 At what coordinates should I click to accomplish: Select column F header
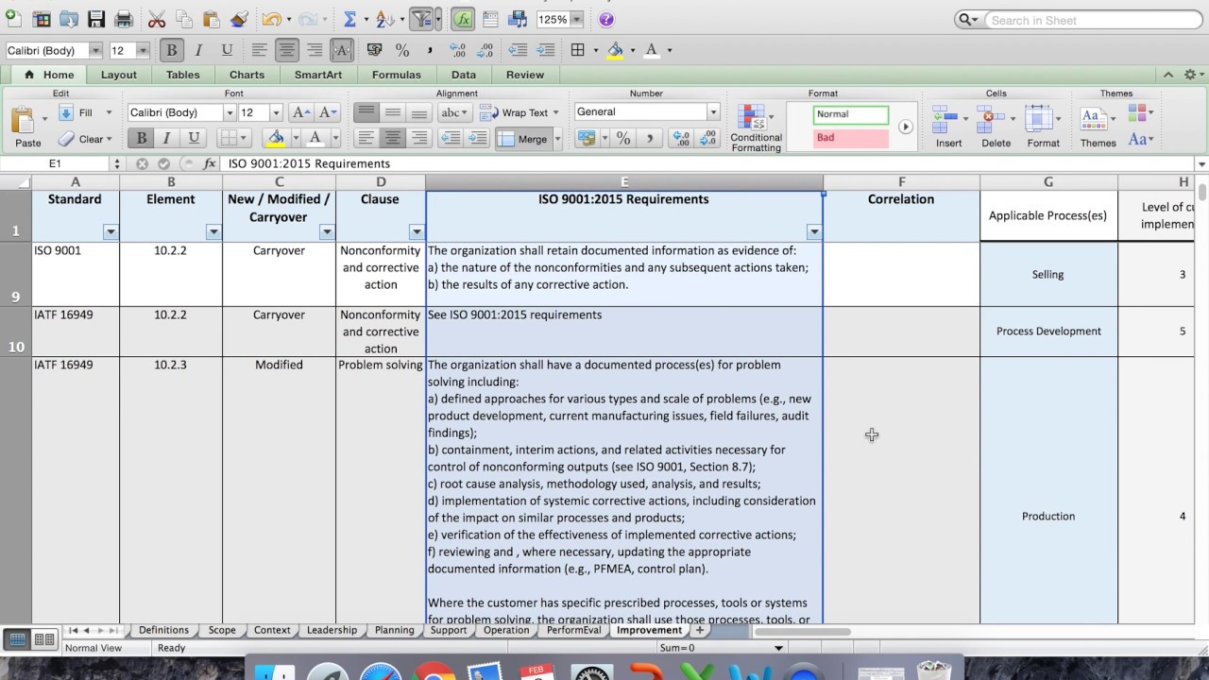pyautogui.click(x=901, y=182)
